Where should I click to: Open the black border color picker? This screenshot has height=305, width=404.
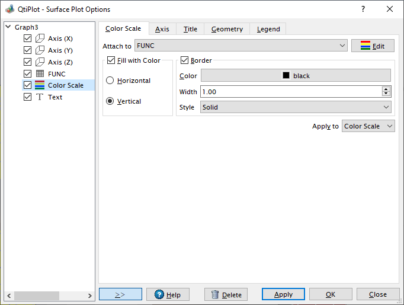pyautogui.click(x=296, y=75)
